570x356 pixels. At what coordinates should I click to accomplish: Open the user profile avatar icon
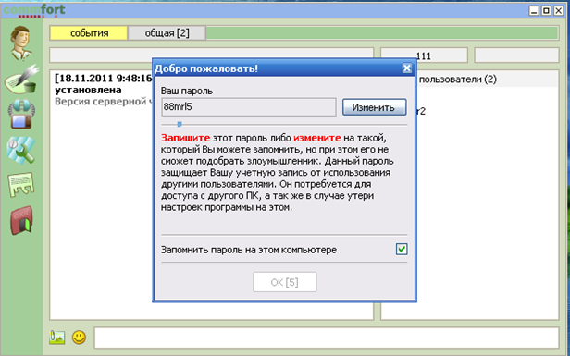pyautogui.click(x=21, y=43)
